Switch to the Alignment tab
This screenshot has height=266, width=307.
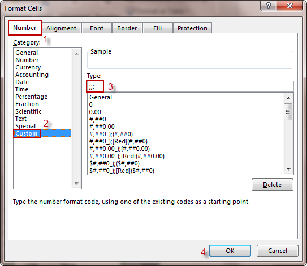pos(61,28)
